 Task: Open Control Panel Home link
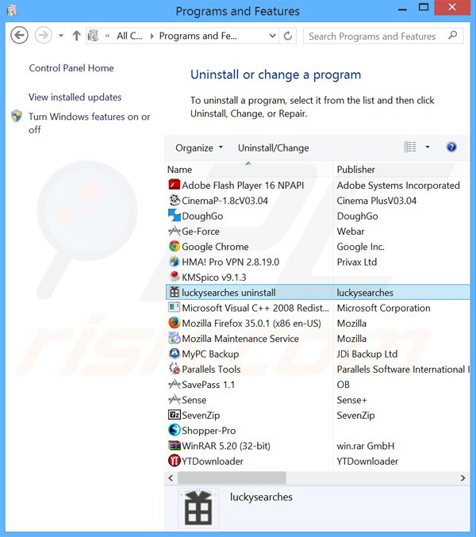pos(71,68)
